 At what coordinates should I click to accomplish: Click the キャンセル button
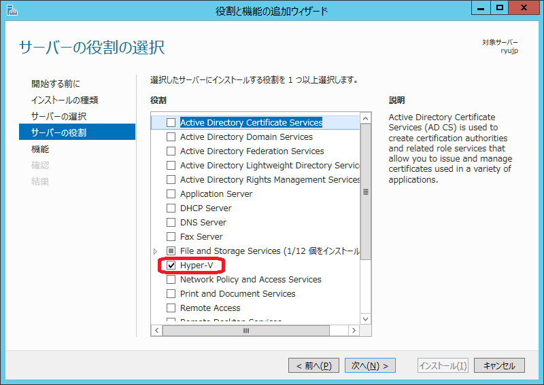(x=499, y=365)
